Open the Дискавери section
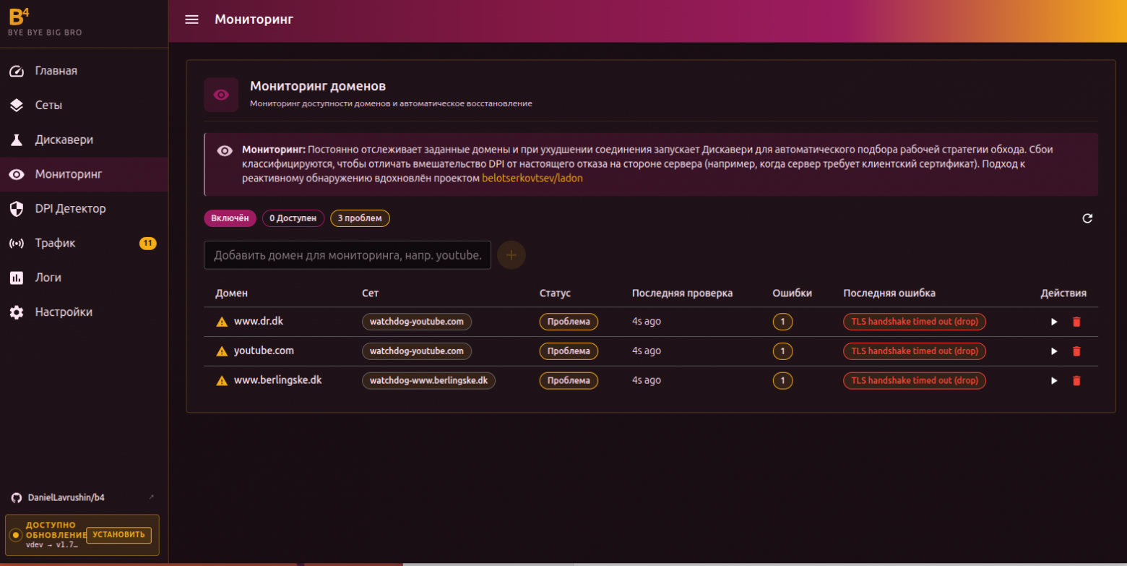 tap(84, 140)
